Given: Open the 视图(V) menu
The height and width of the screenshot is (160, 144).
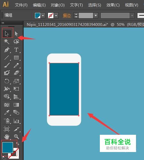Looking at the screenshot, I should click(x=132, y=5).
